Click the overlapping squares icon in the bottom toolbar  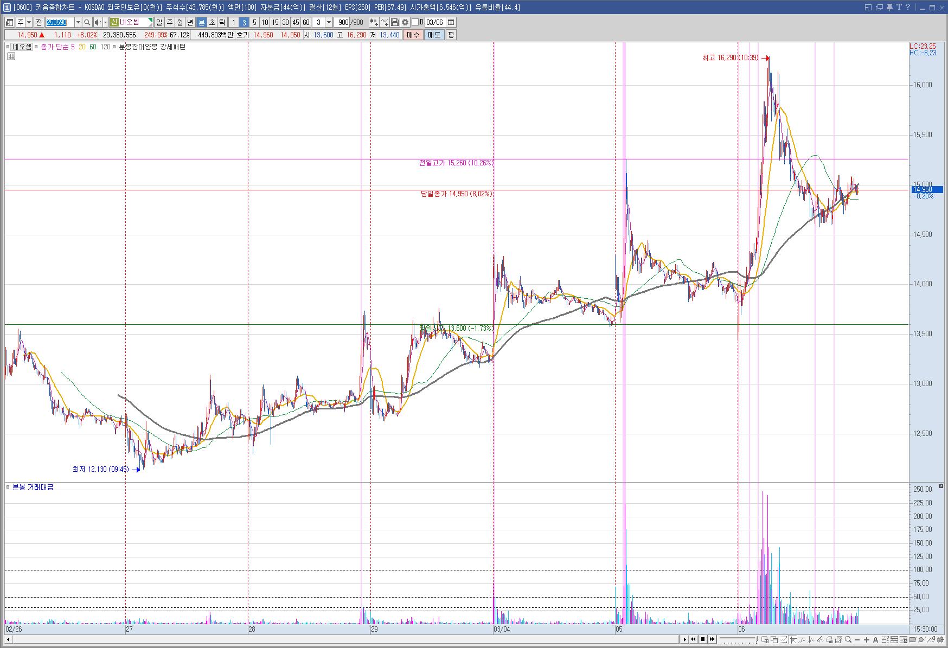pos(774,640)
